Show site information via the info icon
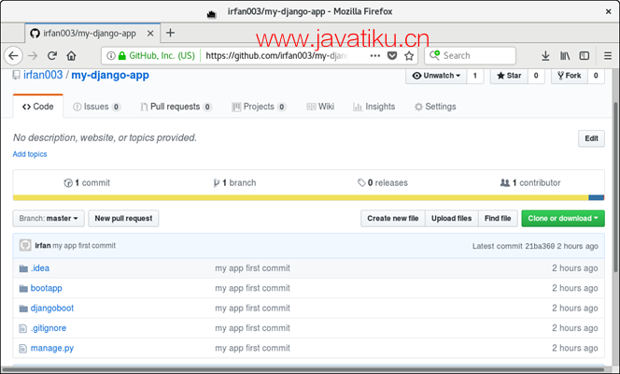This screenshot has width=620, height=374. (111, 56)
